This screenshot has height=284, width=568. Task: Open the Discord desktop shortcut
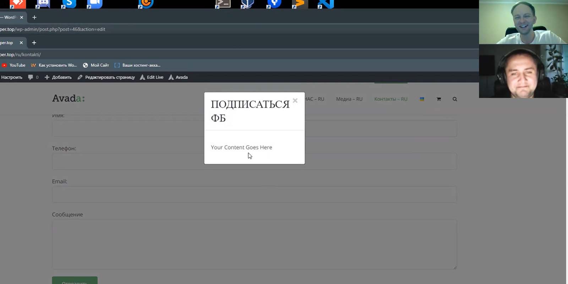[43, 4]
